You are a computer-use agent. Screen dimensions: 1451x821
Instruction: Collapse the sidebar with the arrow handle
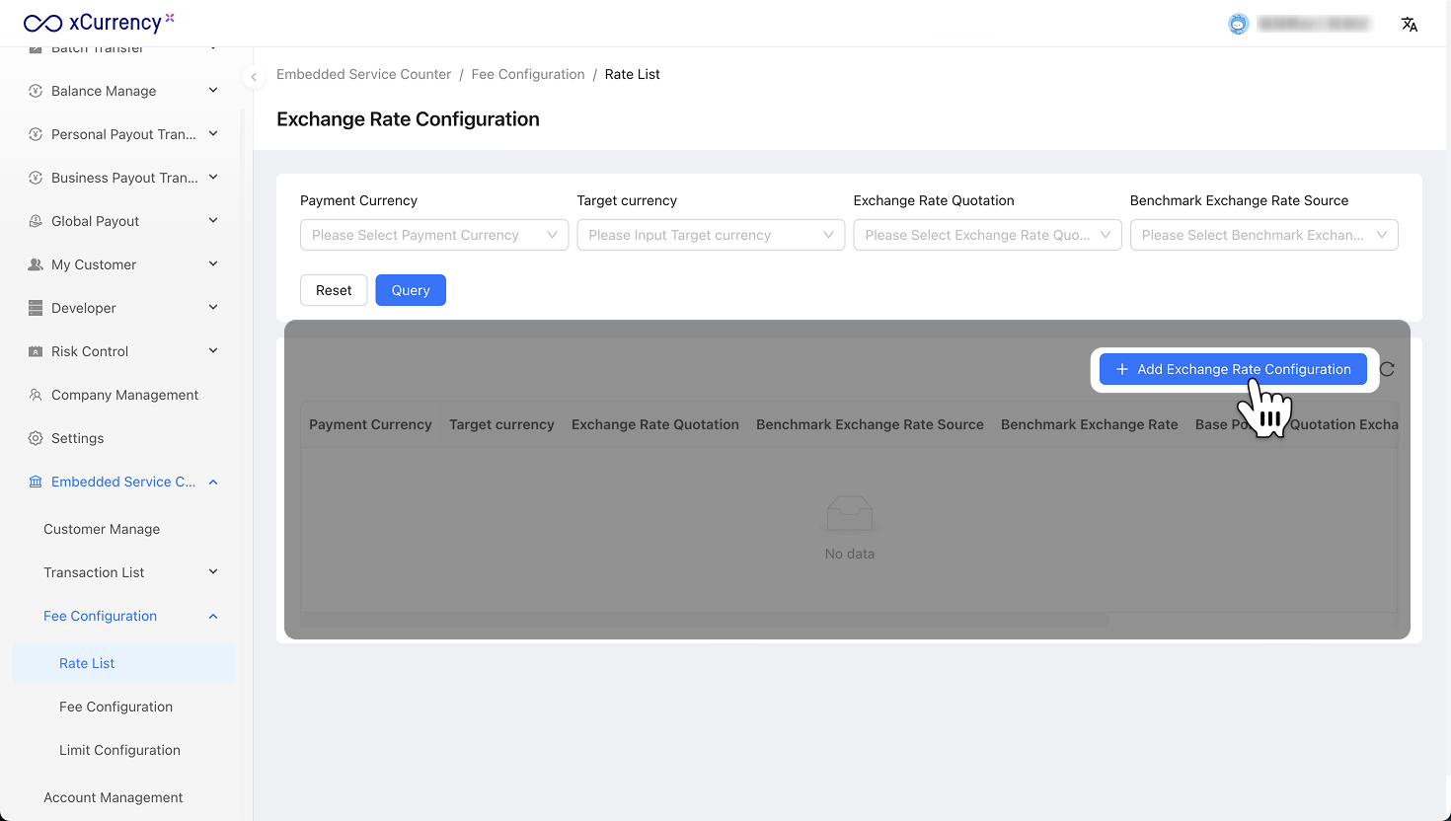click(254, 76)
